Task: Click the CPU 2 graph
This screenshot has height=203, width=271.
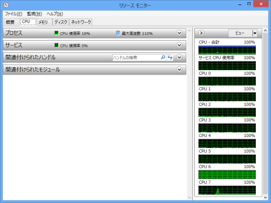Action: coord(227,112)
